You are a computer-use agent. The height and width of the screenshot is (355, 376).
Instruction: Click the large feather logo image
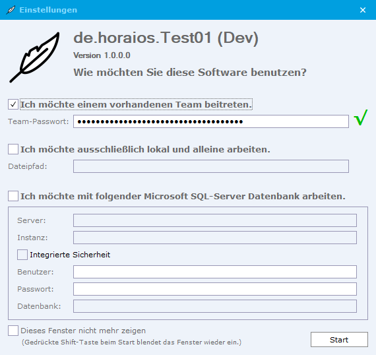coord(34,57)
